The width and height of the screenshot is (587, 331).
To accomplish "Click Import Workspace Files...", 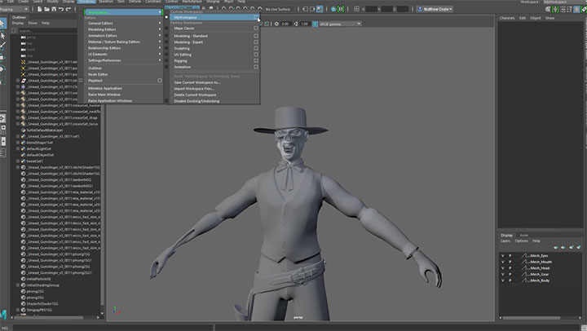I will click(194, 89).
